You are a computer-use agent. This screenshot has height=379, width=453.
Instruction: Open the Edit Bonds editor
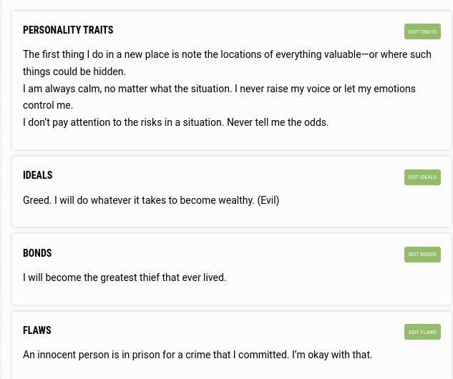[422, 254]
